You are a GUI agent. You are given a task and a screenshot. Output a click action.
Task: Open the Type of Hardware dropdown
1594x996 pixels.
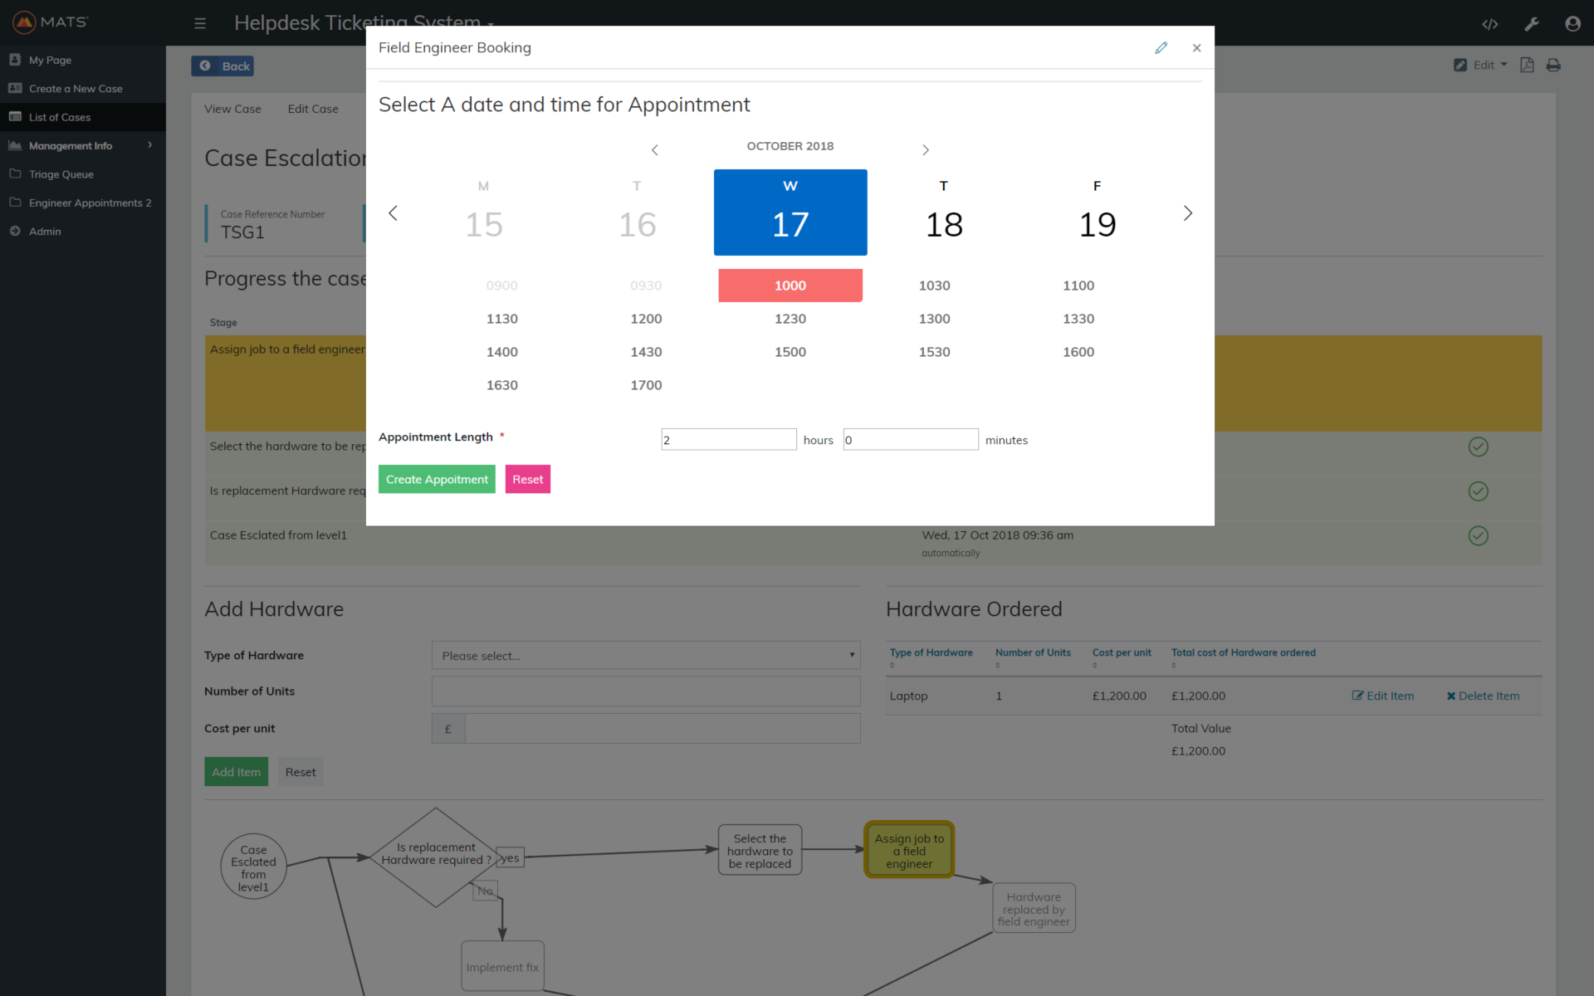pos(646,656)
